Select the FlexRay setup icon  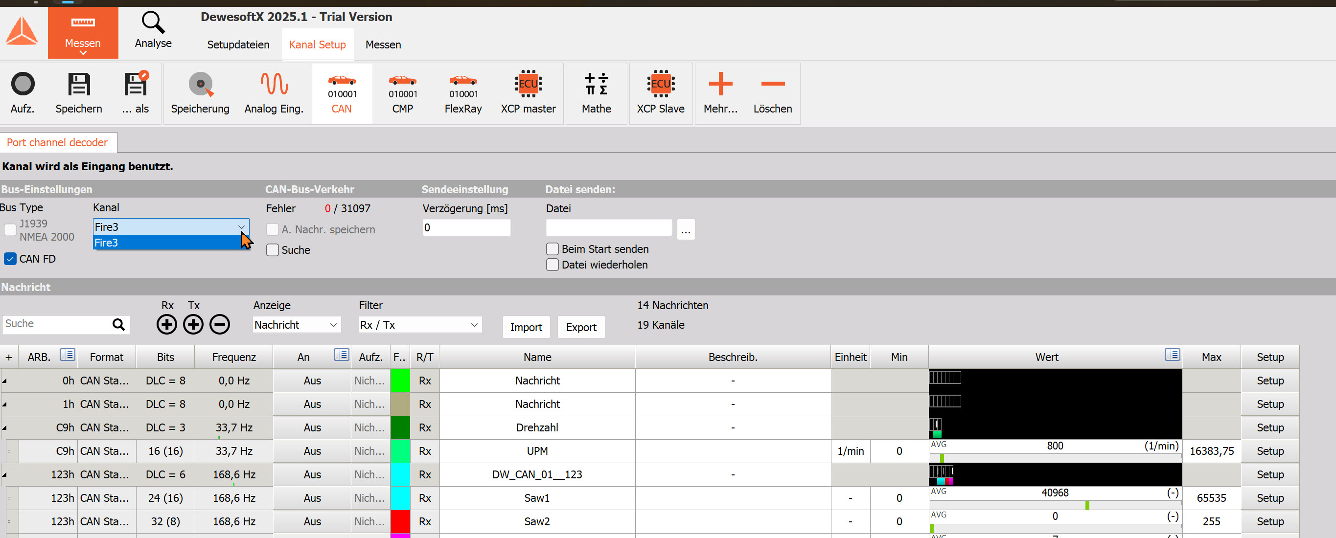[x=463, y=93]
